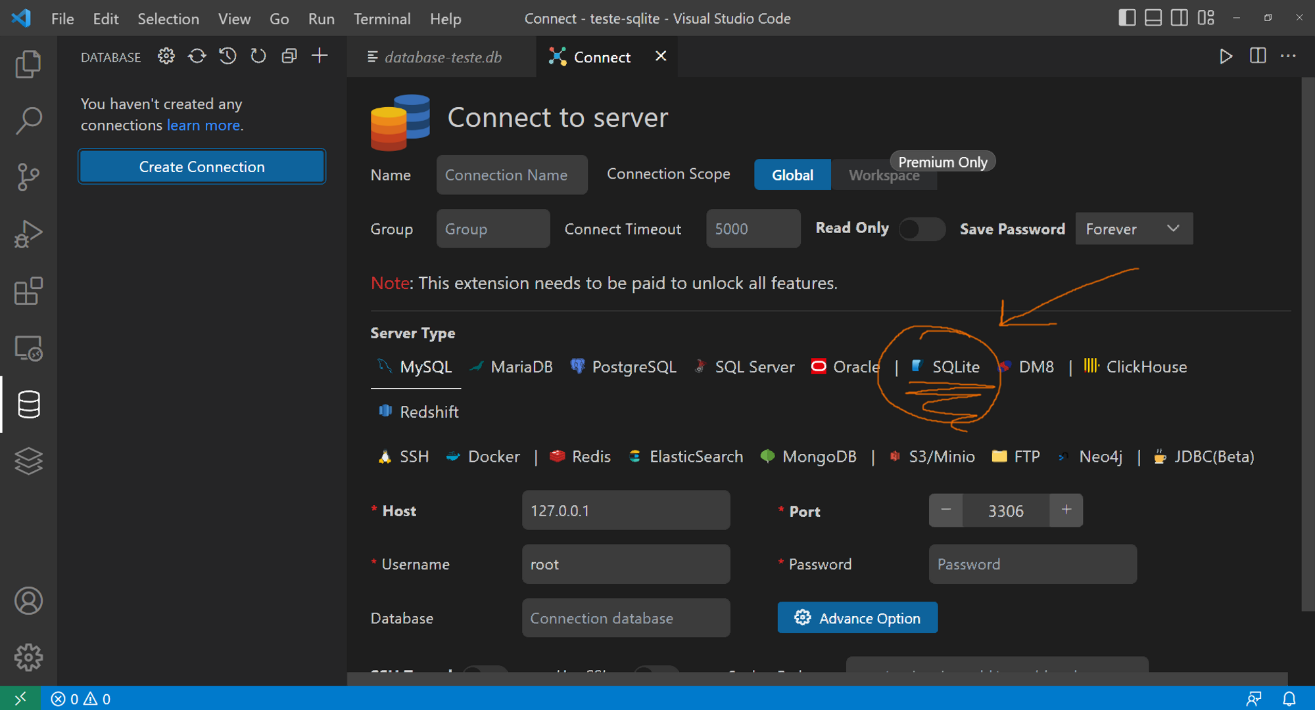Open the Database sidebar panel icon

[x=28, y=404]
